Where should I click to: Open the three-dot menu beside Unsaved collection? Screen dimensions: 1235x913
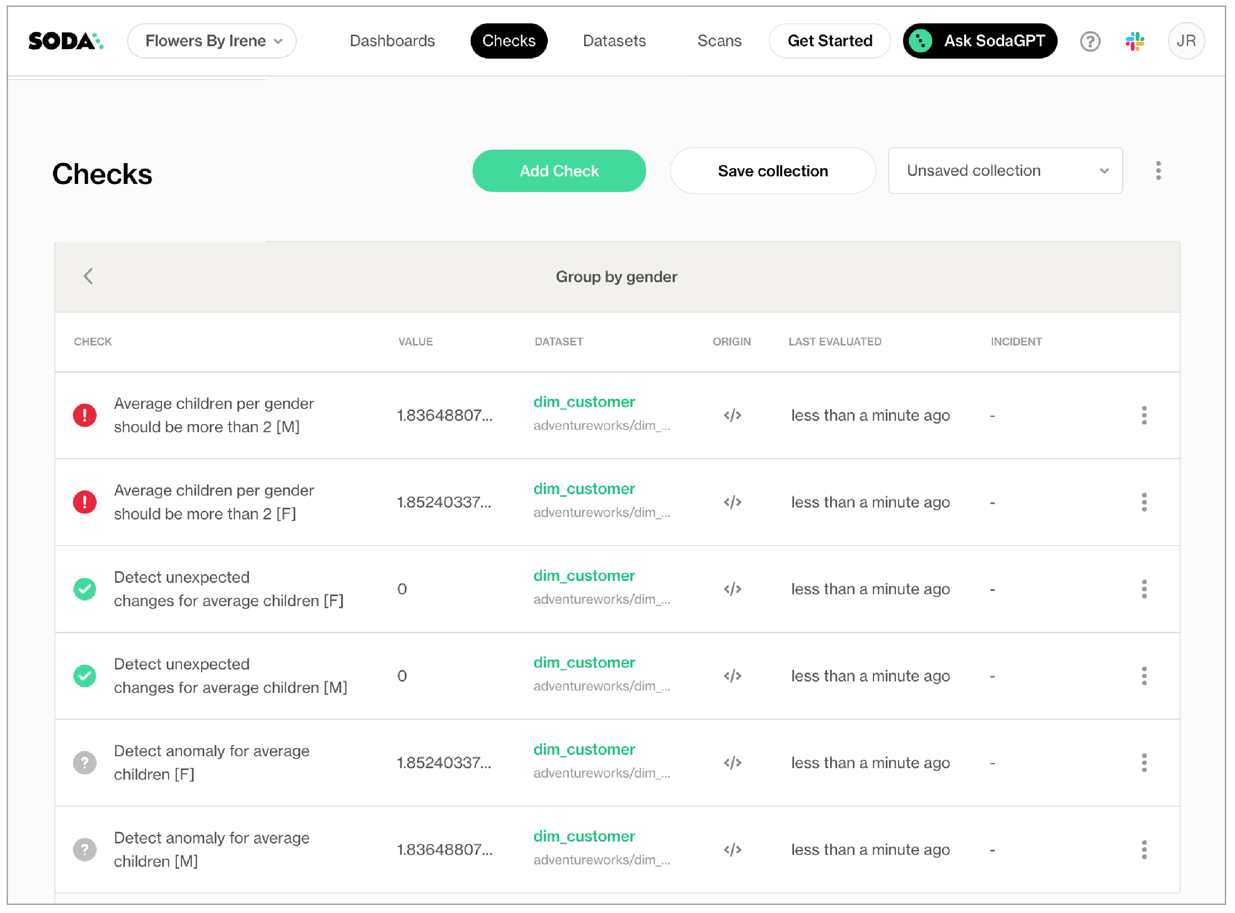tap(1158, 171)
